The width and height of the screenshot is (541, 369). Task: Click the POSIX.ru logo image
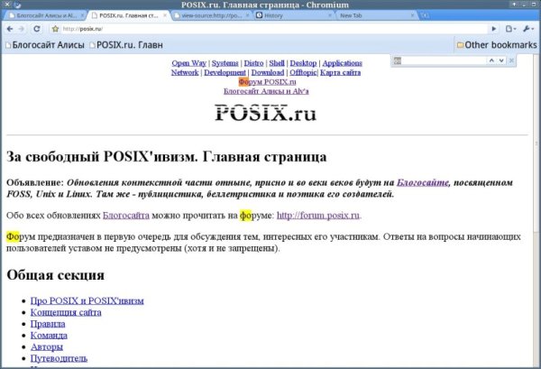(x=265, y=113)
